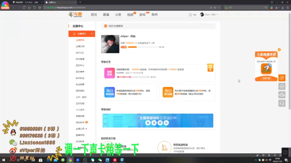
Task: Open the scissors tool dropdown arrow
Action: point(279,8)
